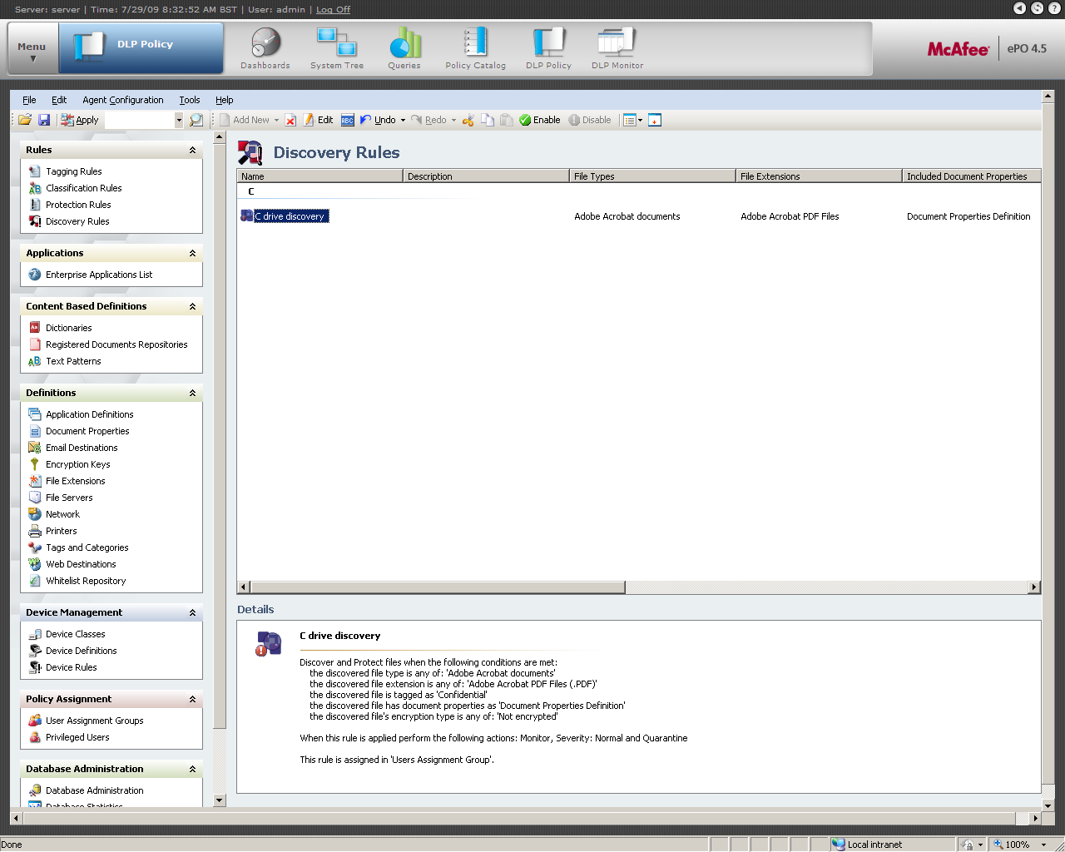Collapse the Rules panel

click(x=192, y=150)
